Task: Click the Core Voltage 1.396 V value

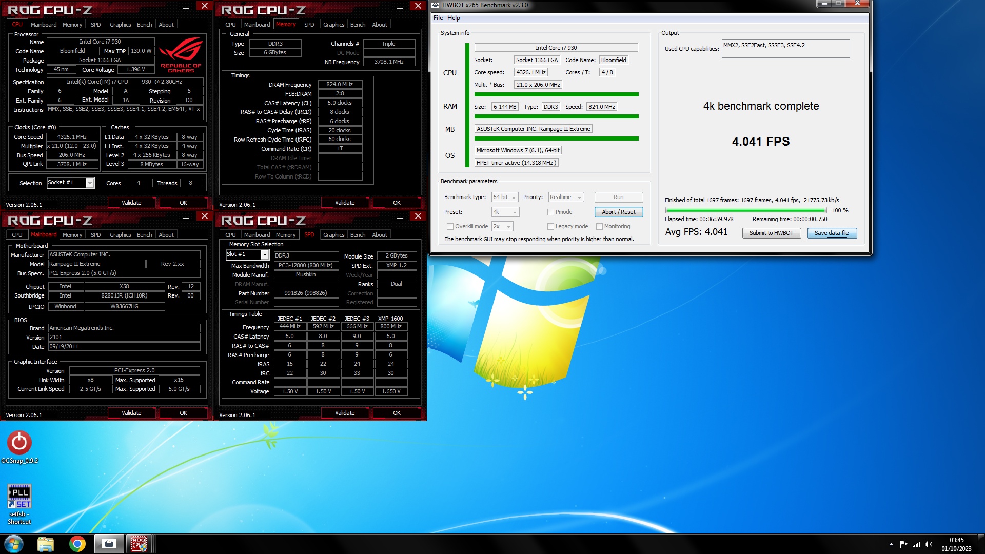Action: tap(135, 69)
